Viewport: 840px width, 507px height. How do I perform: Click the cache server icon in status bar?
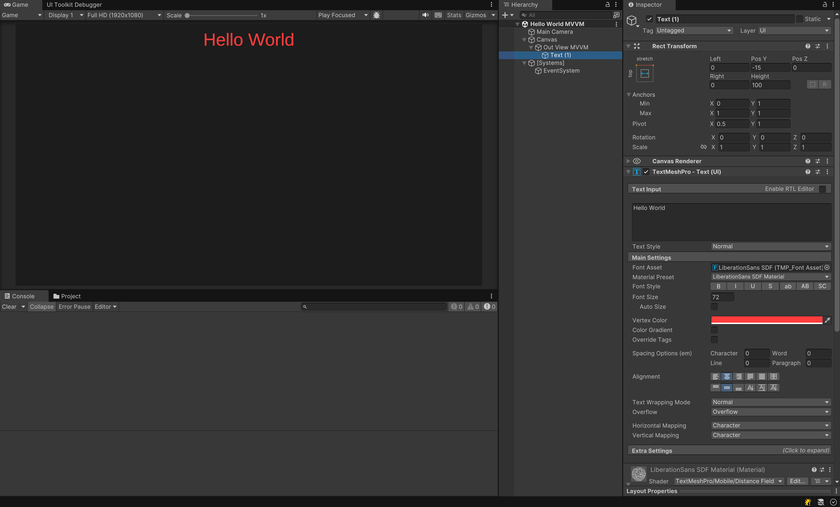pos(820,502)
